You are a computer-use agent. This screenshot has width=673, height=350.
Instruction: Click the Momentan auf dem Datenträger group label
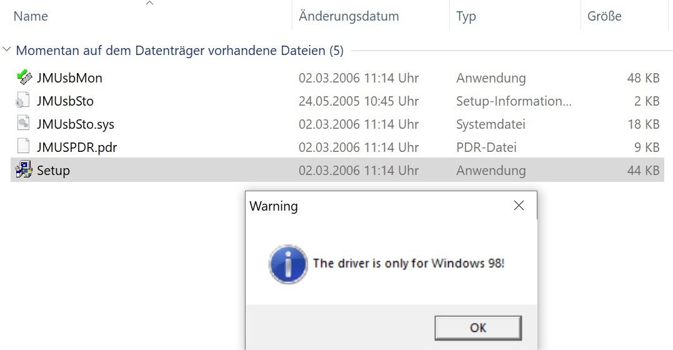coord(180,51)
